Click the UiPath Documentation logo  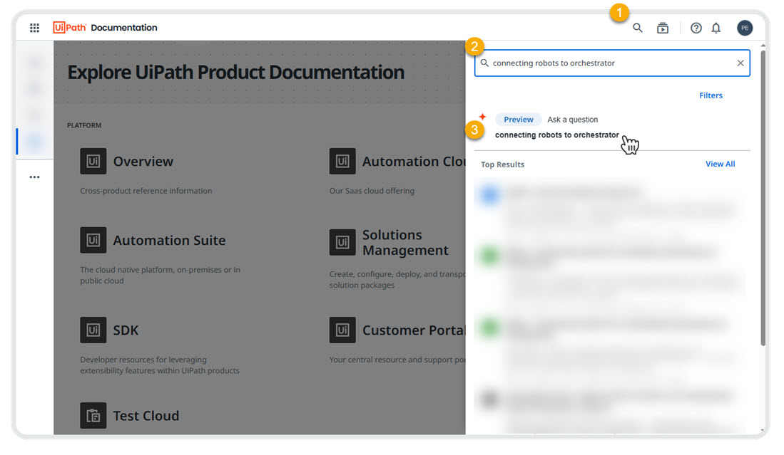coord(105,28)
